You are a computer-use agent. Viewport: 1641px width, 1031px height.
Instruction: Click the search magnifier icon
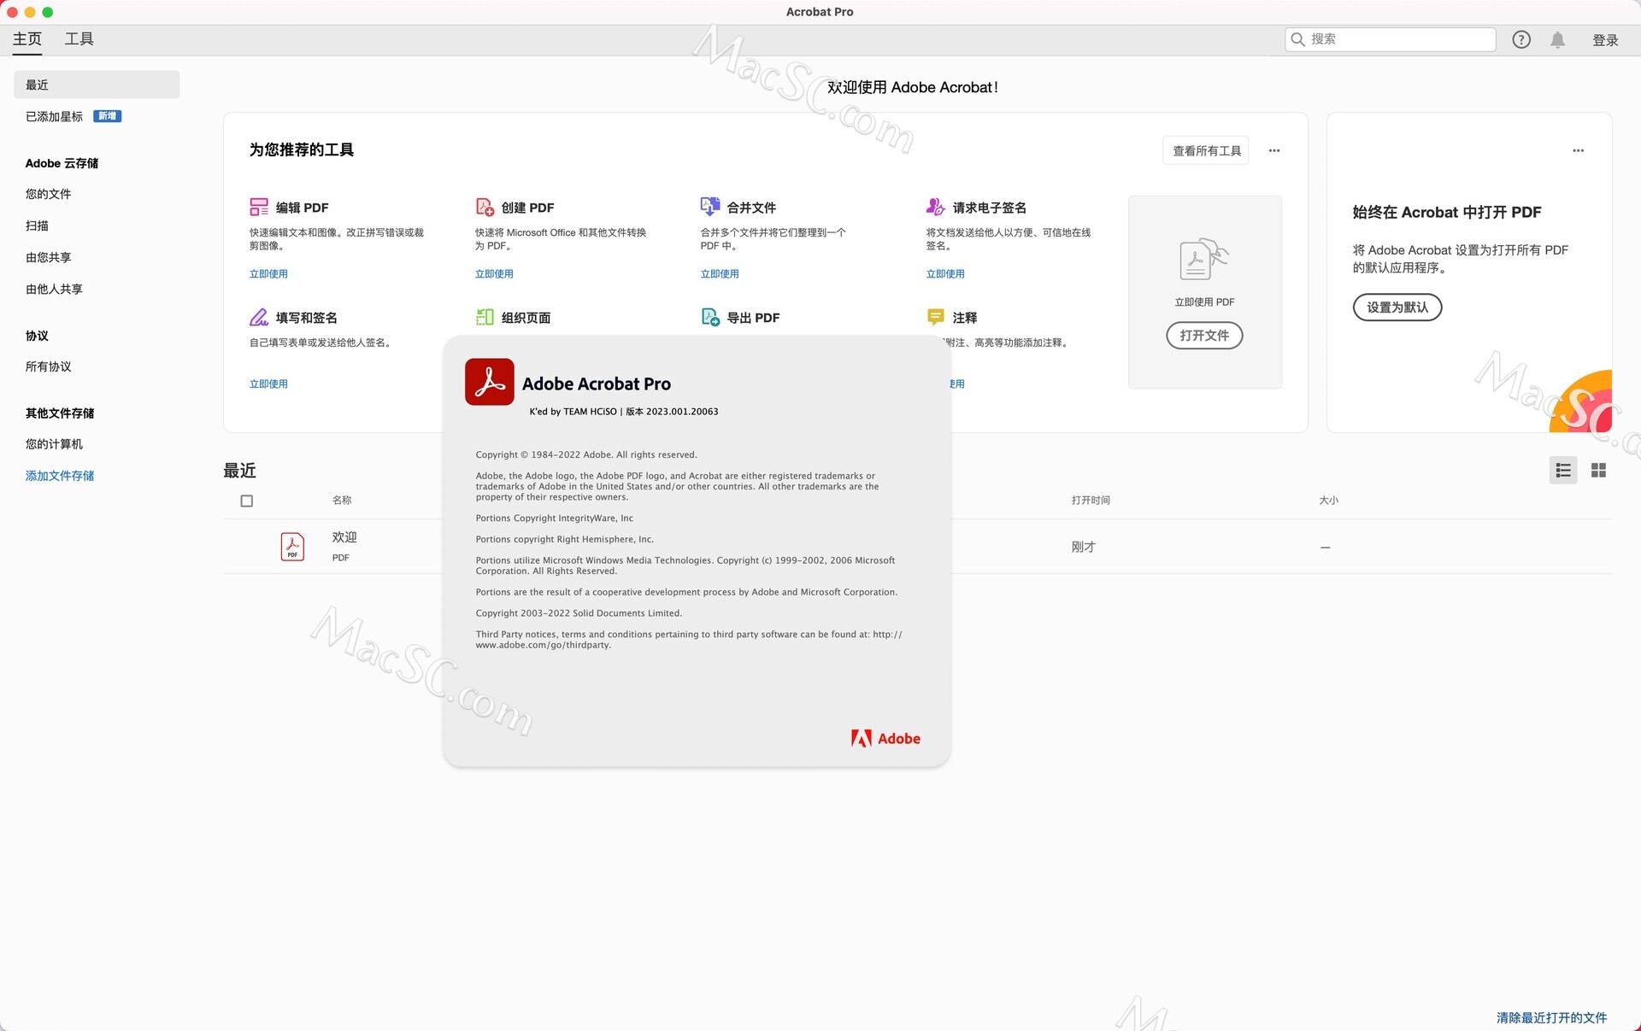[x=1297, y=39]
